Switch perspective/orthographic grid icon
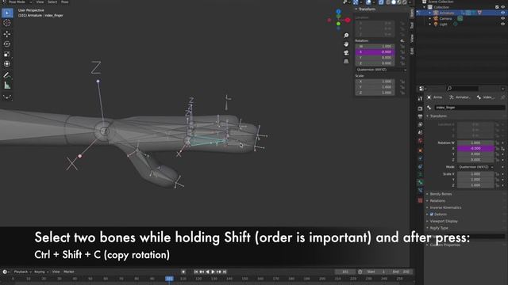 pos(346,62)
